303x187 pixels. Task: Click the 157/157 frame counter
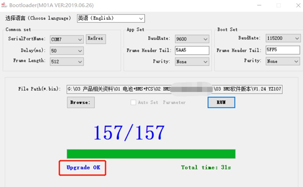click(129, 133)
